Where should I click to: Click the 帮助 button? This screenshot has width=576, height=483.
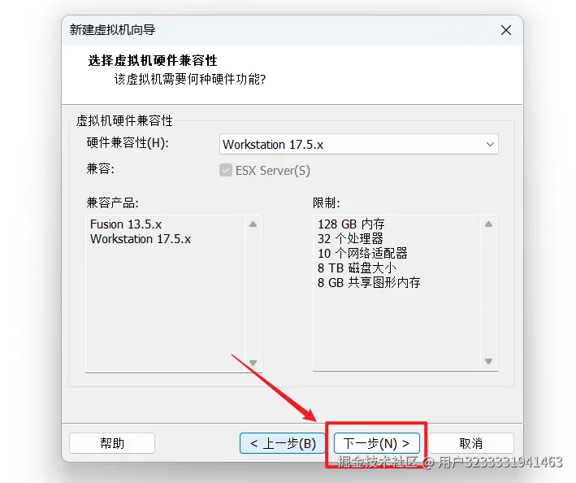tap(112, 443)
